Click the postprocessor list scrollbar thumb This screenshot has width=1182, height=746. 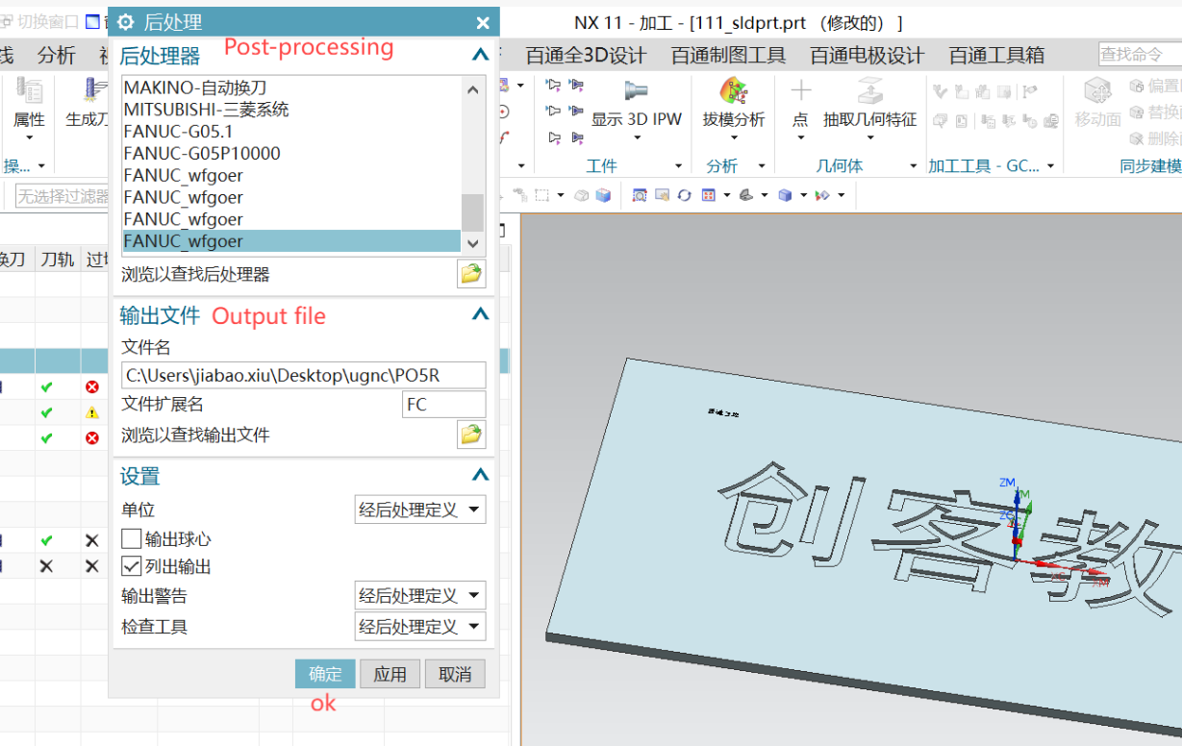click(x=472, y=211)
